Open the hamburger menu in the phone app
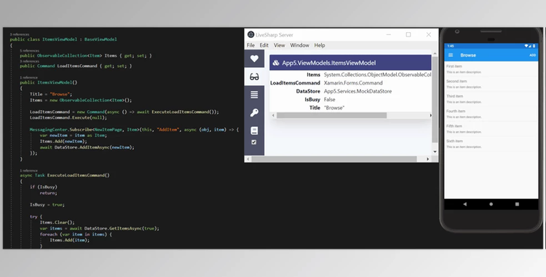The width and height of the screenshot is (546, 277). tap(451, 55)
